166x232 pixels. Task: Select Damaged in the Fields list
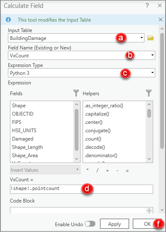23,139
